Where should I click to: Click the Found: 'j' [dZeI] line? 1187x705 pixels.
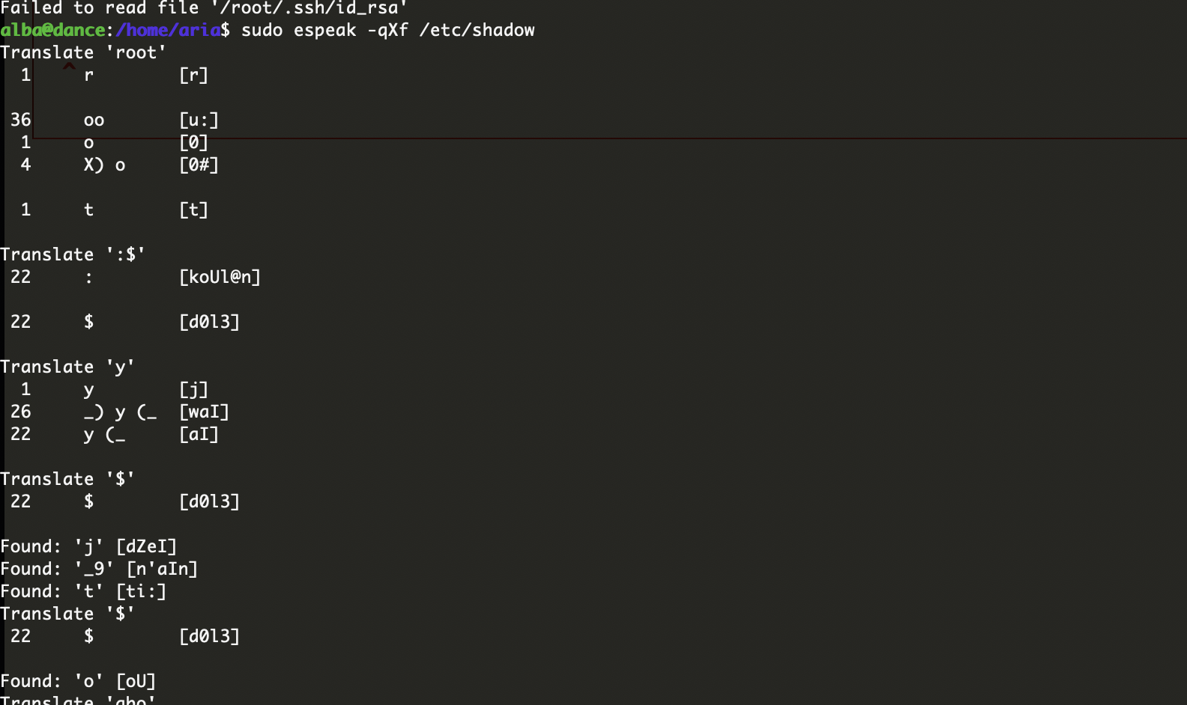88,546
